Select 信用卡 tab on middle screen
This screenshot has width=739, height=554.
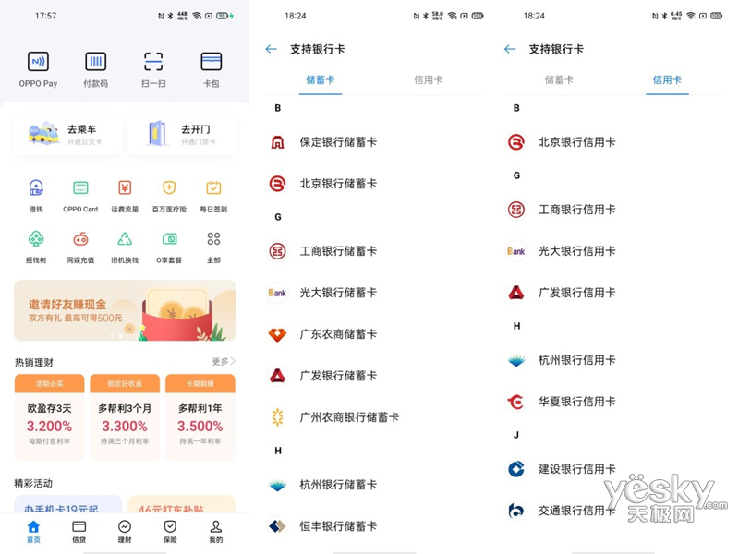(x=429, y=80)
